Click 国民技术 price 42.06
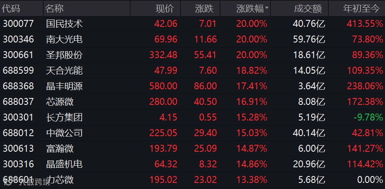Viewport: 385px width, 189px height. (x=166, y=24)
